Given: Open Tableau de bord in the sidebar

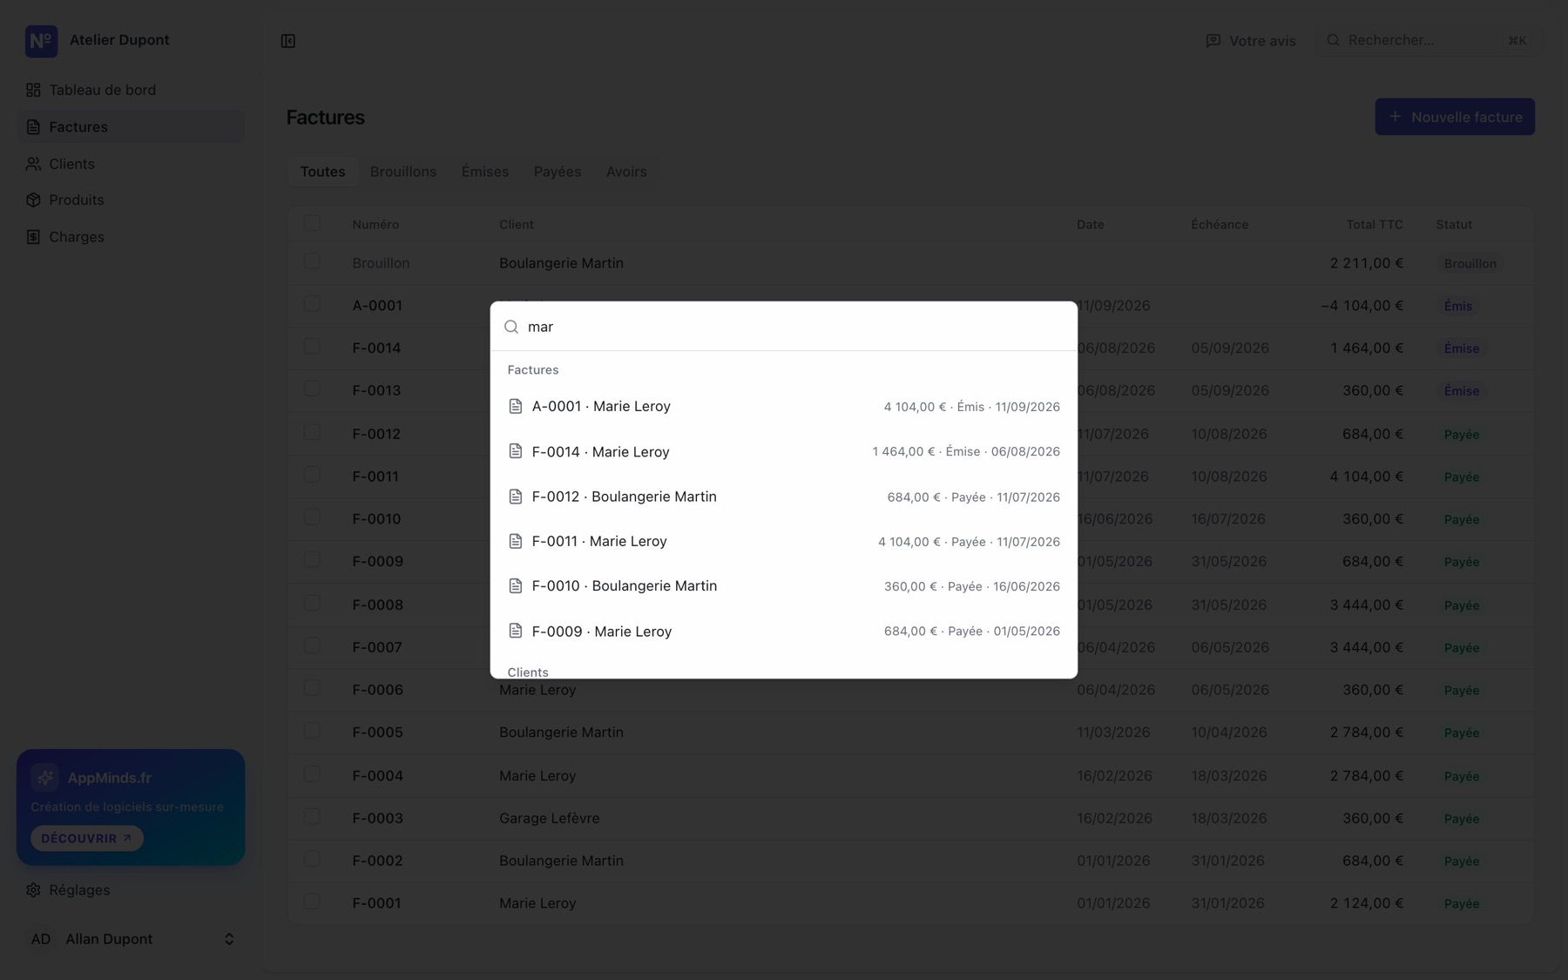Looking at the screenshot, I should click(x=131, y=90).
